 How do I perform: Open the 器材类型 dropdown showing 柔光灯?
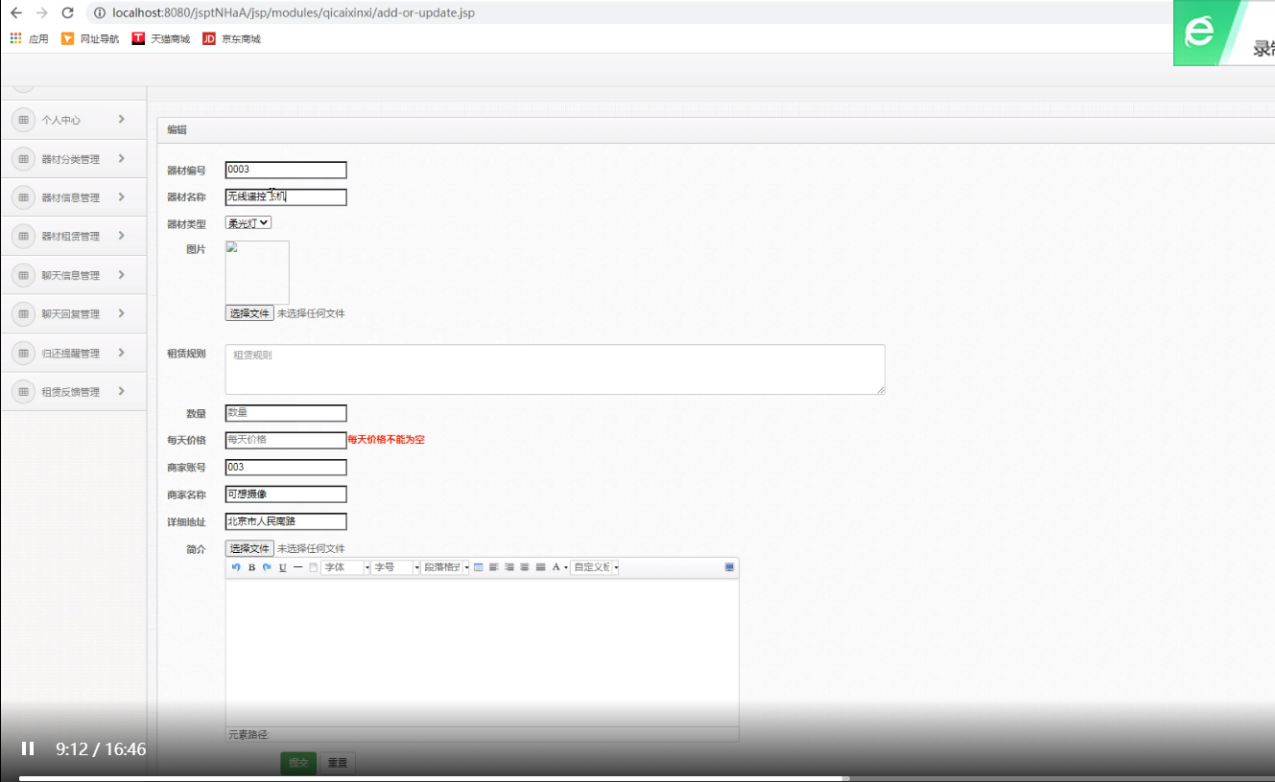point(248,222)
